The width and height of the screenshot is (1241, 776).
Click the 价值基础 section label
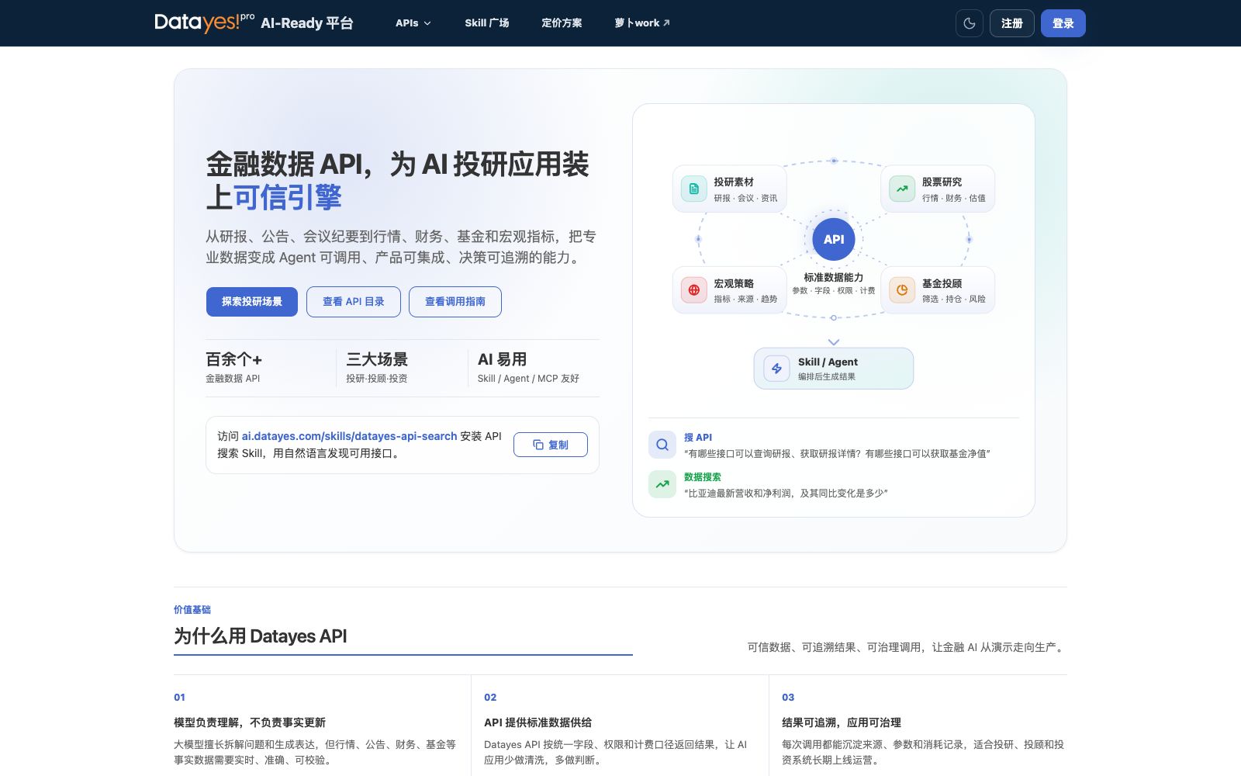[x=192, y=610]
